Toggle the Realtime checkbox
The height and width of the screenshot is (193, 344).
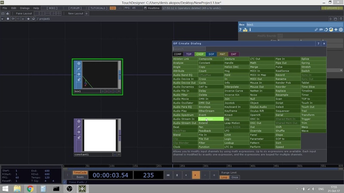click(146, 8)
